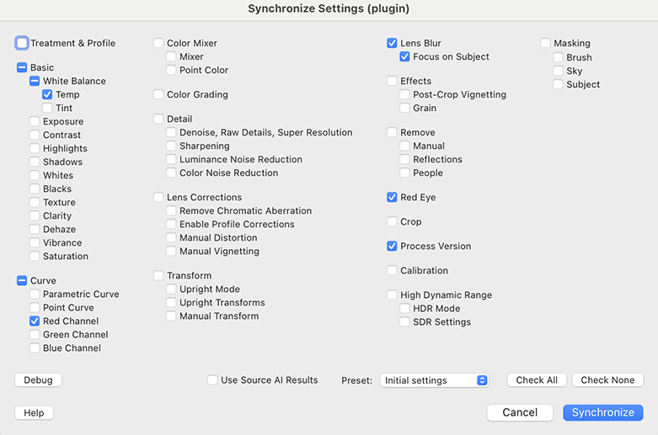Enable Remove Chromatic Aberration option
This screenshot has width=658, height=435.
[x=171, y=211]
